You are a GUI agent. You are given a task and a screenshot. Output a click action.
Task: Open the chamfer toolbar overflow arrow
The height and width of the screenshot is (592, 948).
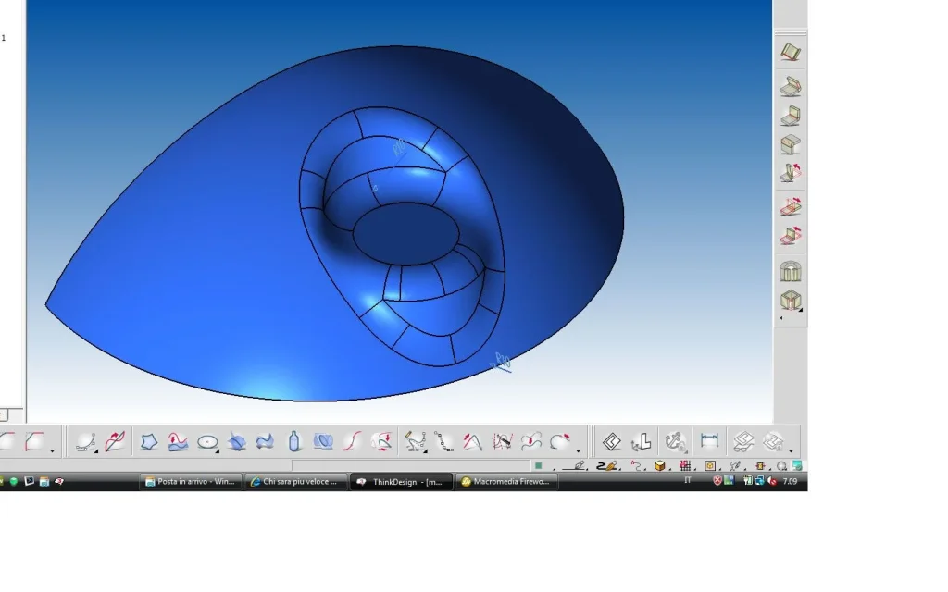tap(52, 450)
